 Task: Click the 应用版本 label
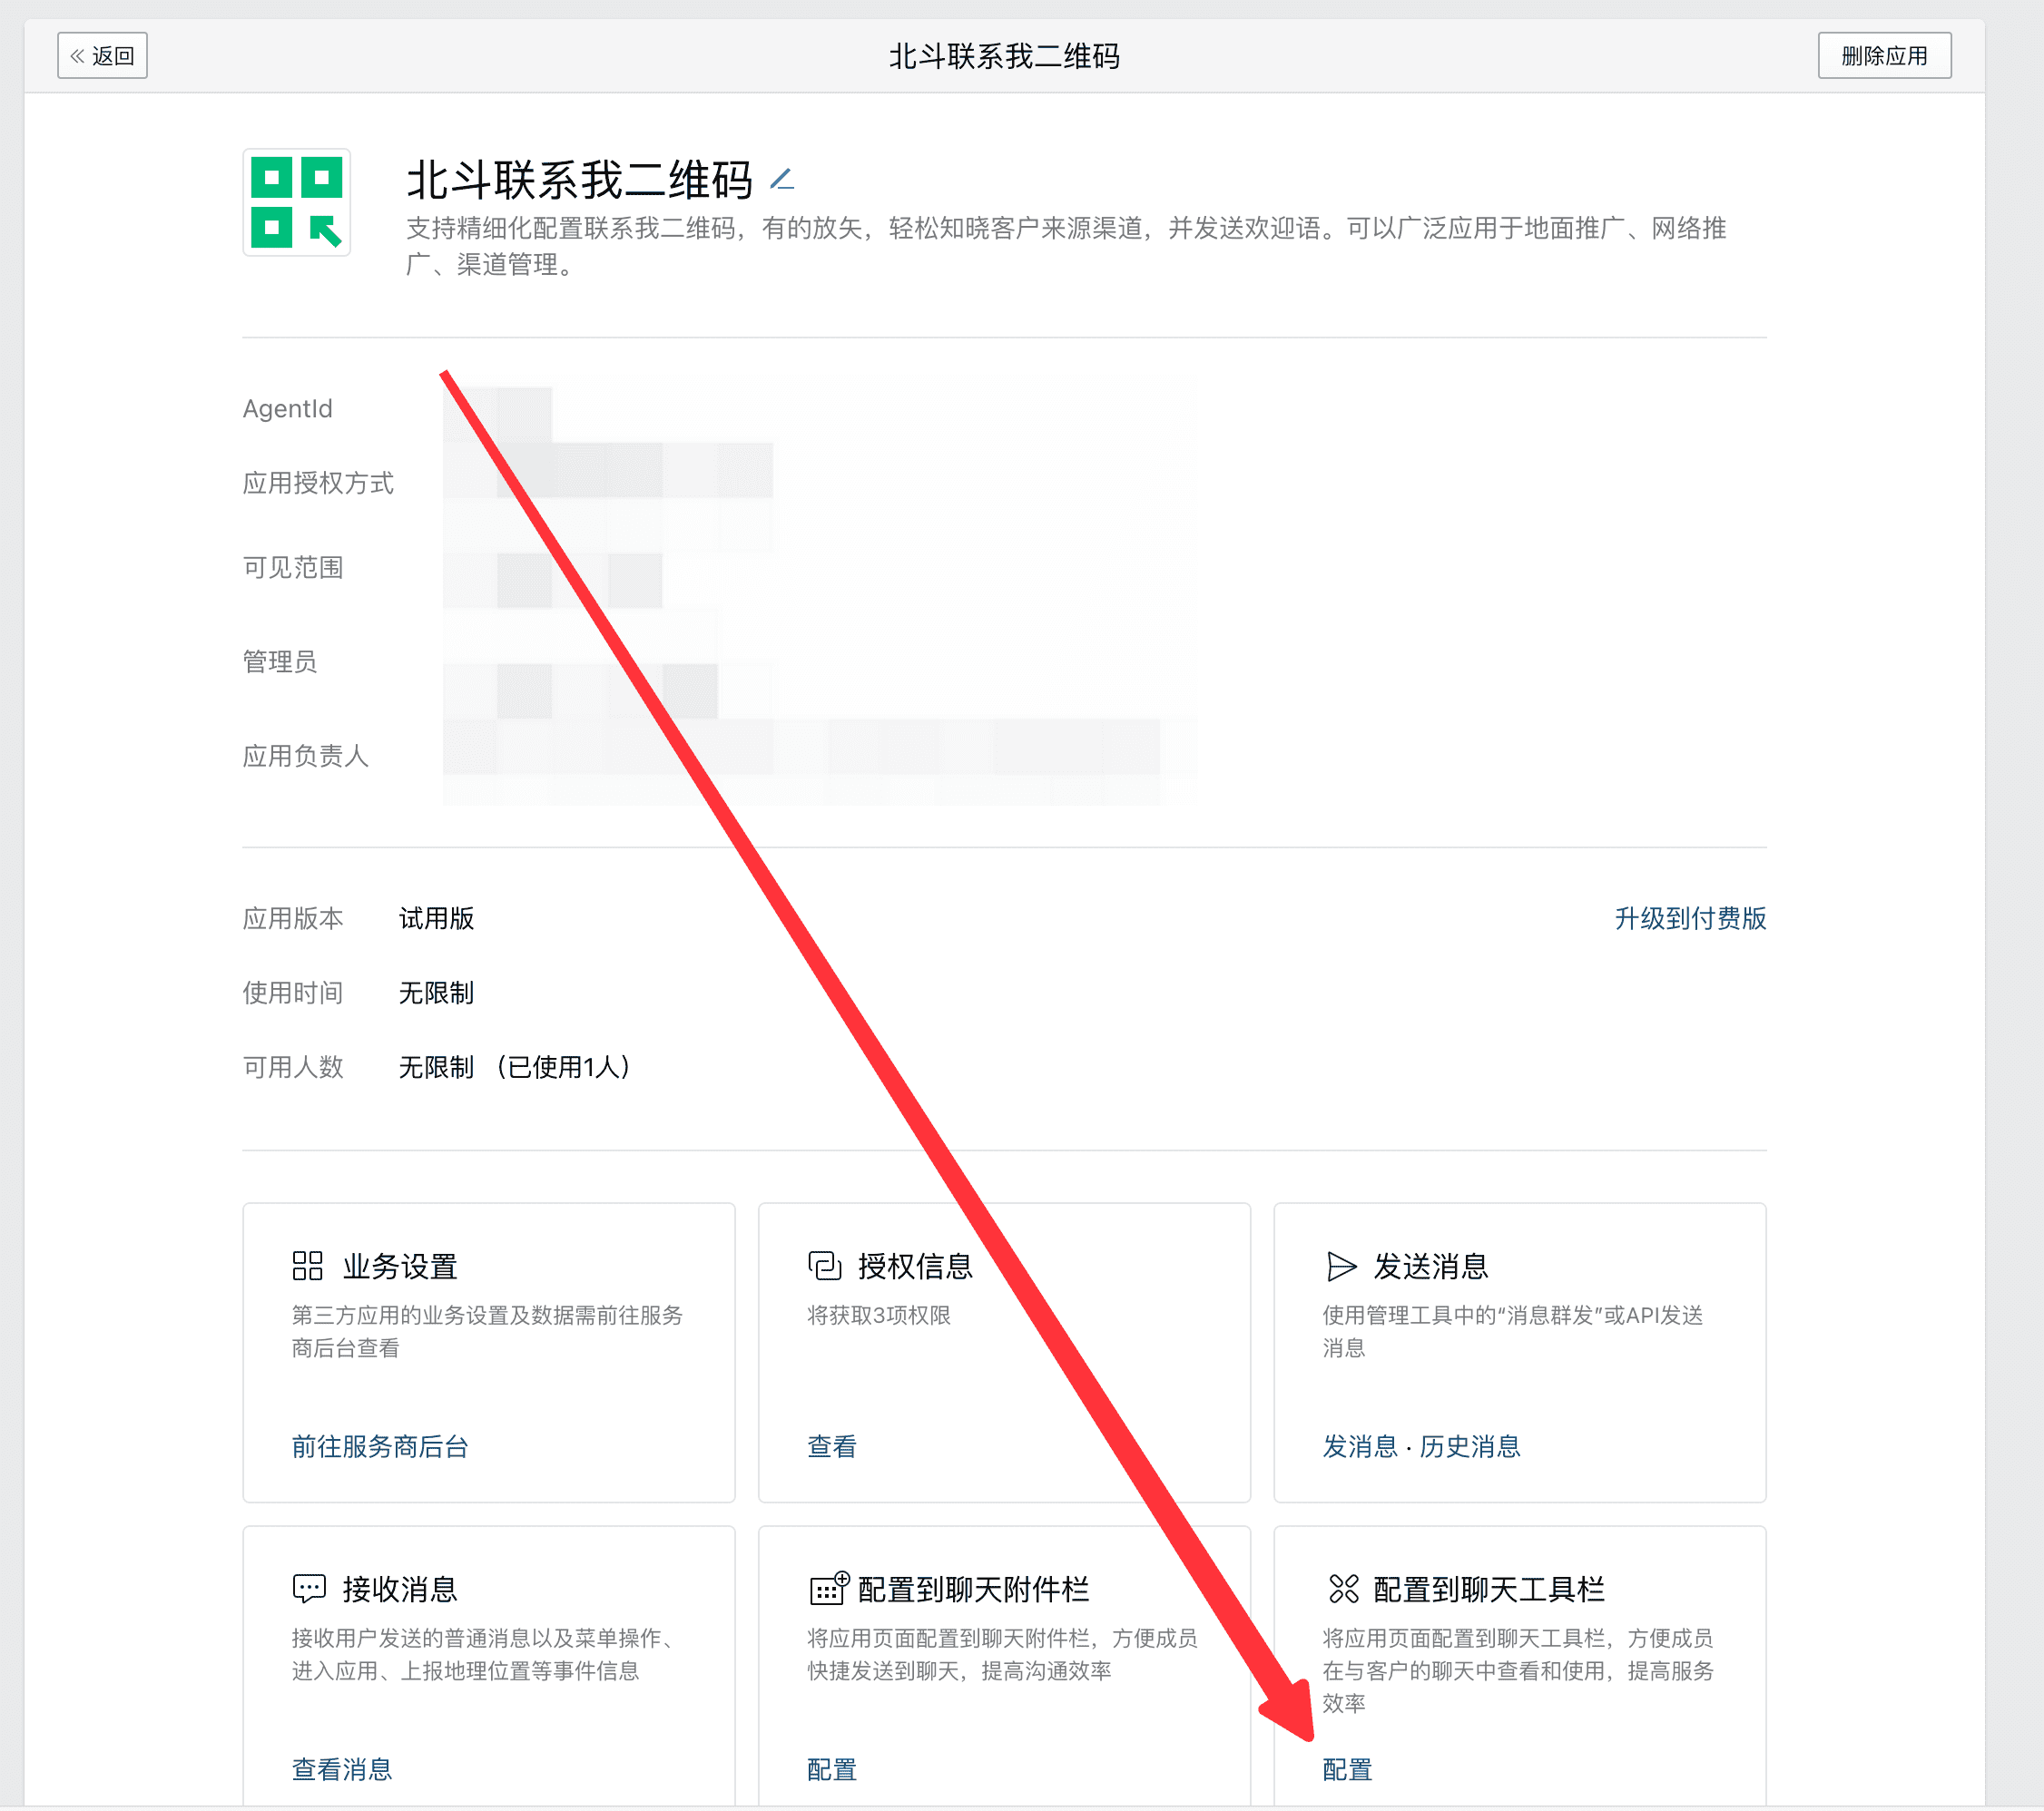pos(293,917)
